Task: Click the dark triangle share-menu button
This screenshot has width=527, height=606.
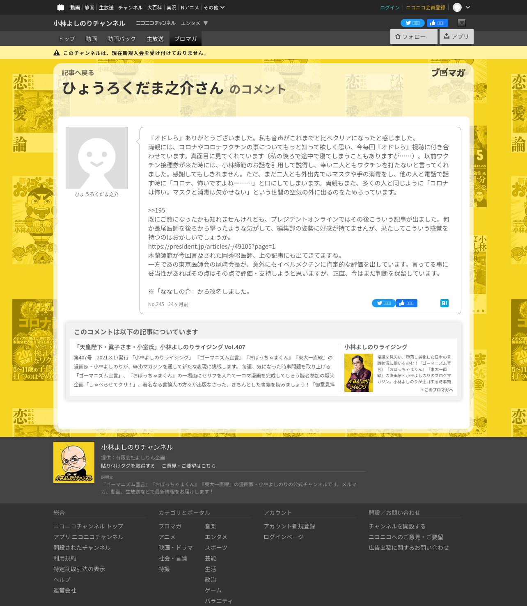Action: coord(462,23)
